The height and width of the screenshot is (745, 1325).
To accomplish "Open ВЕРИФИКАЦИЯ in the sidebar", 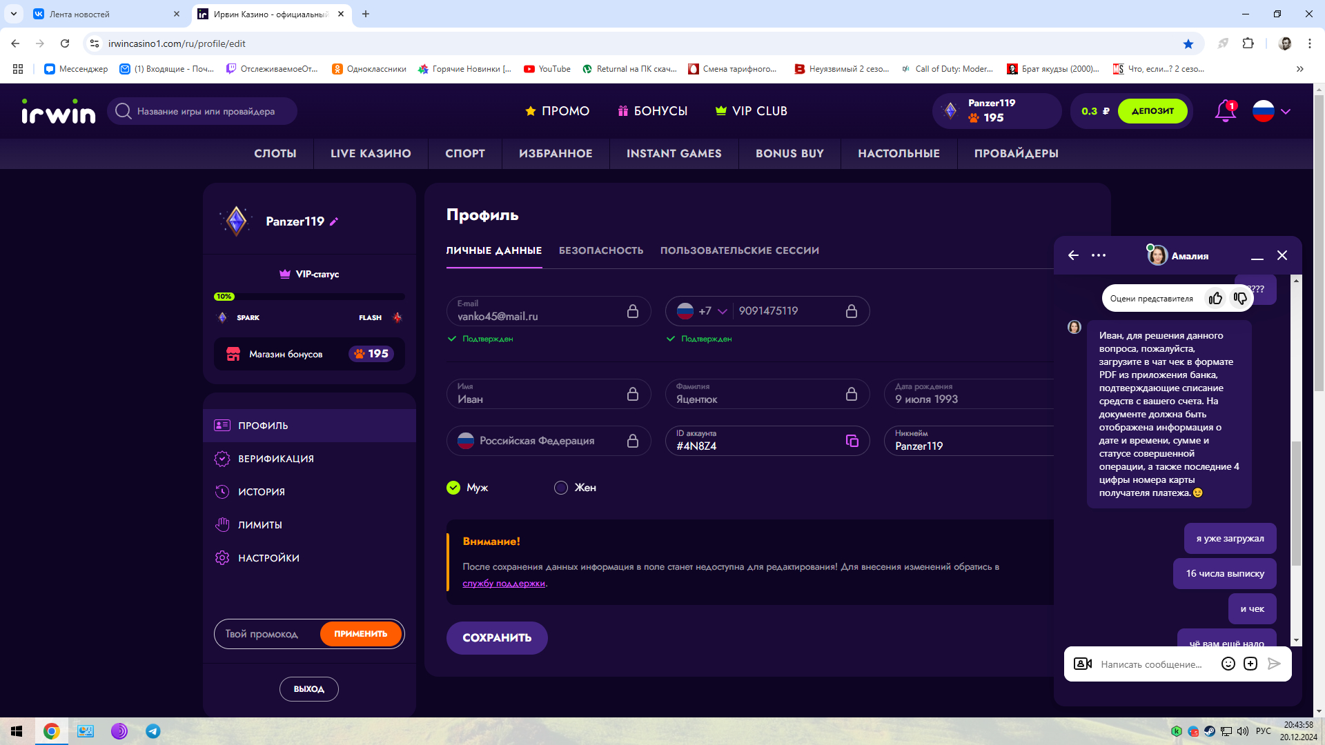I will [310, 459].
